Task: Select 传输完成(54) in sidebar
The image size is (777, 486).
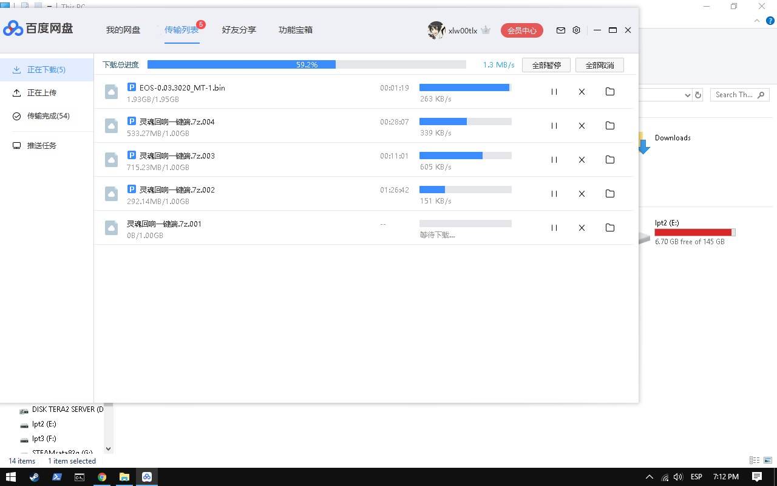Action: [47, 116]
